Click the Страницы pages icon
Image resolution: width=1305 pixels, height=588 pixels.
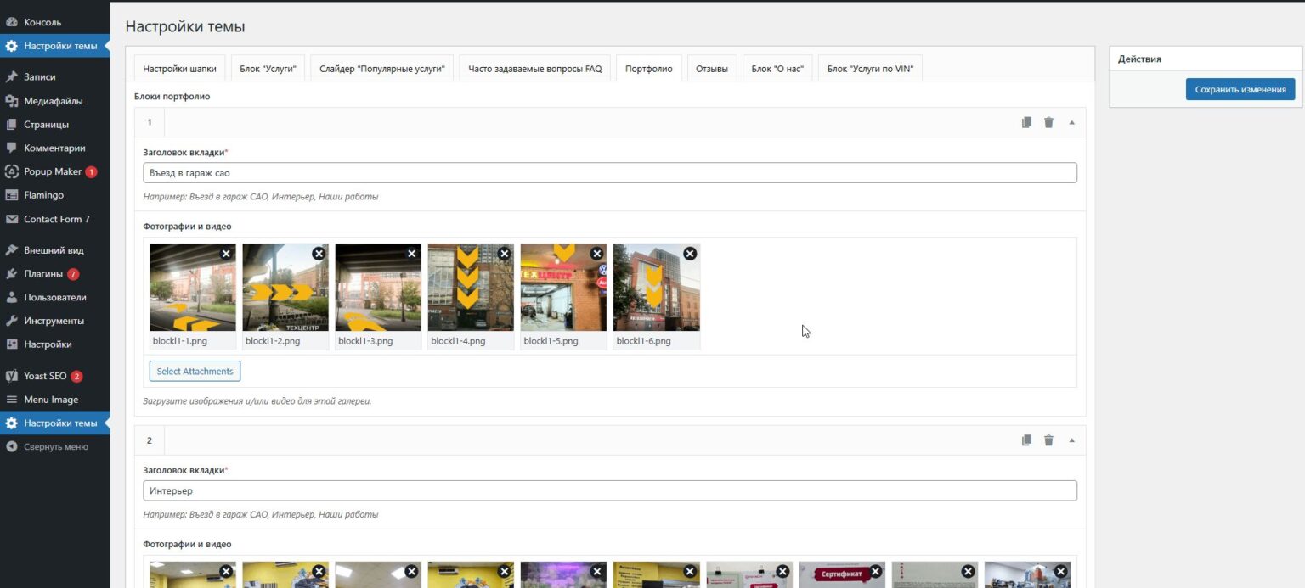(x=12, y=124)
